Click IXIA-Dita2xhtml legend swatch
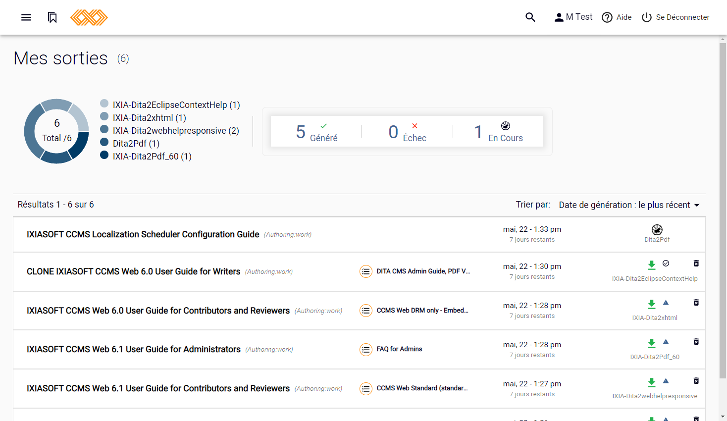Screen dimensions: 727x421 click(104, 116)
